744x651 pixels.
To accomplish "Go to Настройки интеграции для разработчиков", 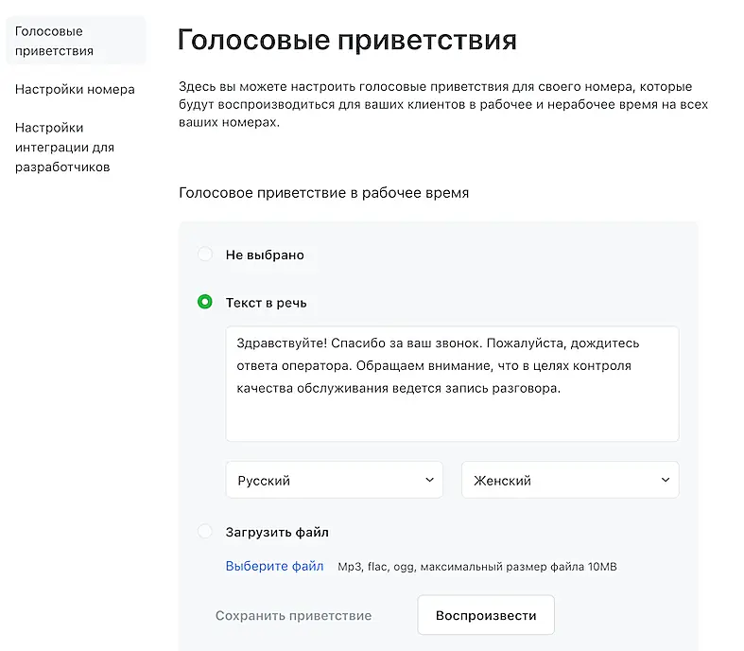I will pos(64,148).
